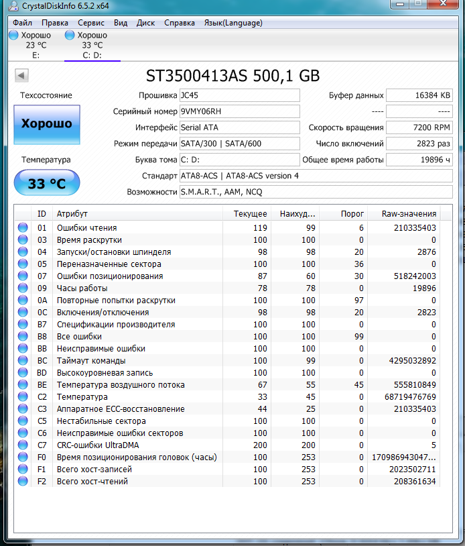This screenshot has width=465, height=546.
Task: Click the Raw-значения column header
Action: tap(404, 214)
